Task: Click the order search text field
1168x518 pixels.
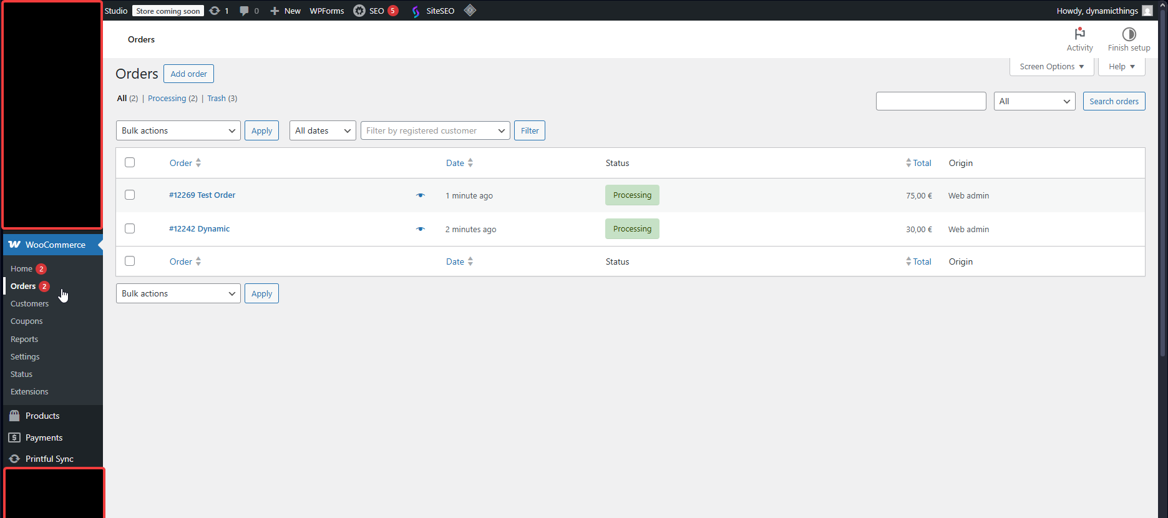Action: pyautogui.click(x=930, y=101)
